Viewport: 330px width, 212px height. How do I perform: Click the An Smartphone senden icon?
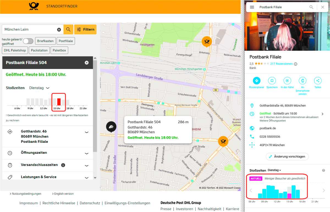click(x=302, y=80)
